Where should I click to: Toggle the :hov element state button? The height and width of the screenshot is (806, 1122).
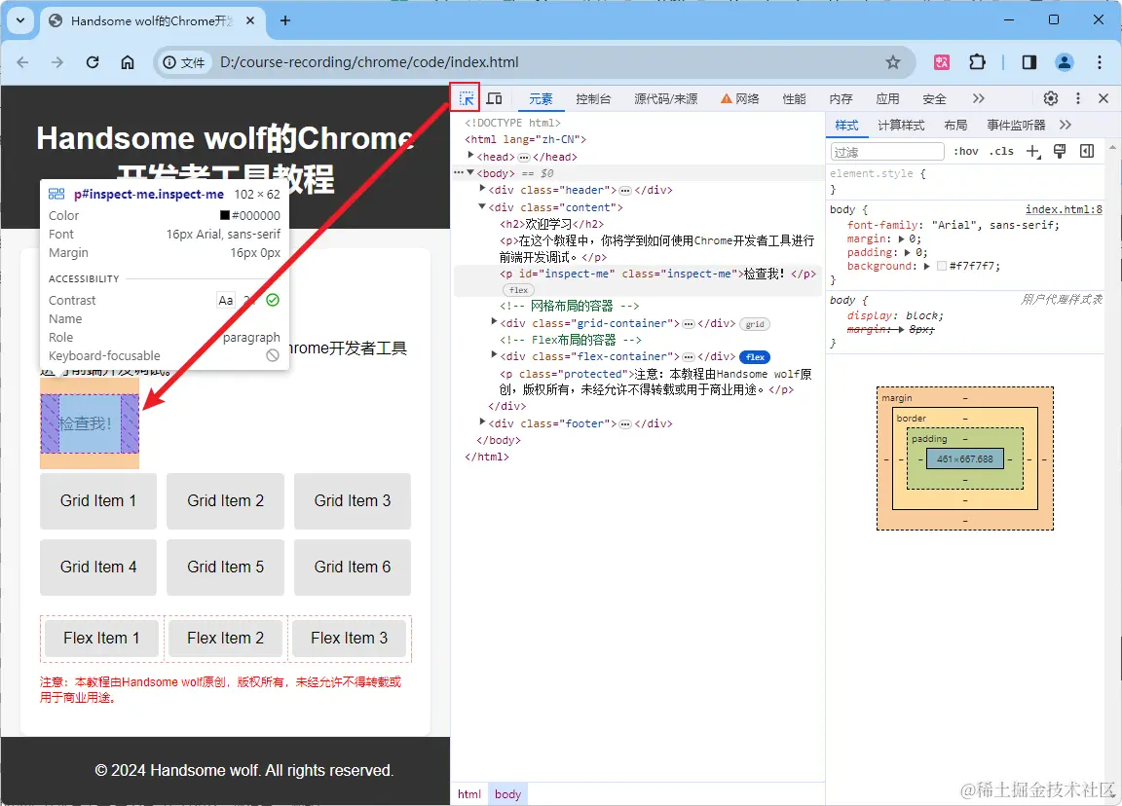click(x=965, y=151)
